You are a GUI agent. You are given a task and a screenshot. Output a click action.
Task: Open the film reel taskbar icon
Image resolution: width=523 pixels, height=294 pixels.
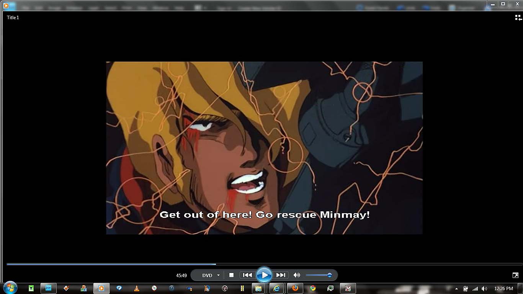[225, 288]
